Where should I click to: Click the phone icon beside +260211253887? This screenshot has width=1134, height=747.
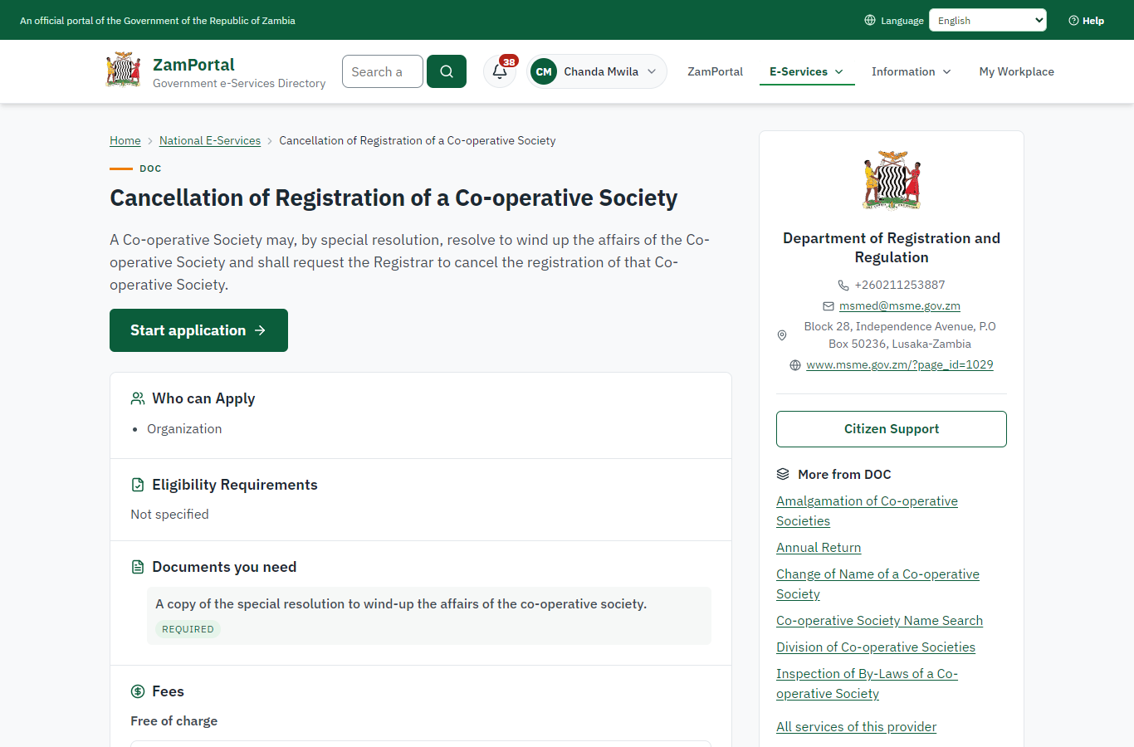pyautogui.click(x=843, y=285)
